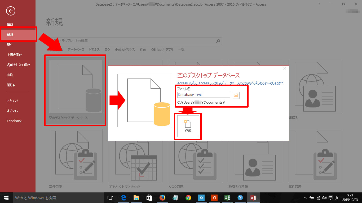This screenshot has width=362, height=203.
Task: Open アカウント settings in the sidebar
Action: click(13, 101)
